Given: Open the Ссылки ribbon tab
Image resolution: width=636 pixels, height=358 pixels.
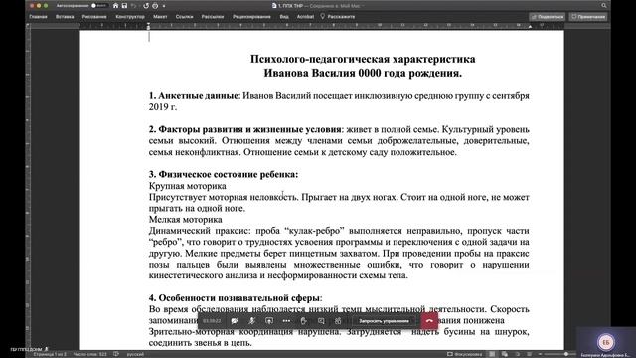Looking at the screenshot, I should pyautogui.click(x=184, y=17).
